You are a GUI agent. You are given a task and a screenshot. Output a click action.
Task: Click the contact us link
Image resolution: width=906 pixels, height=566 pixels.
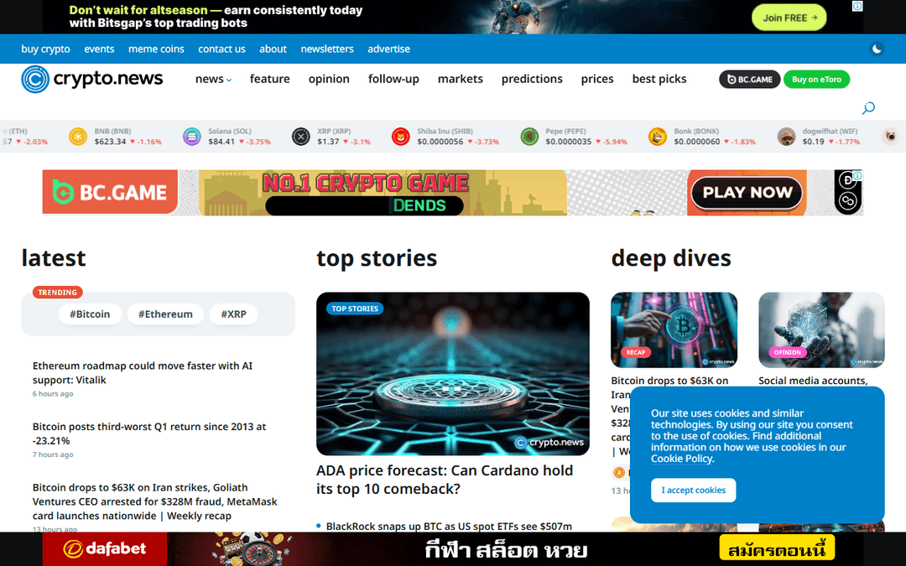(x=221, y=49)
